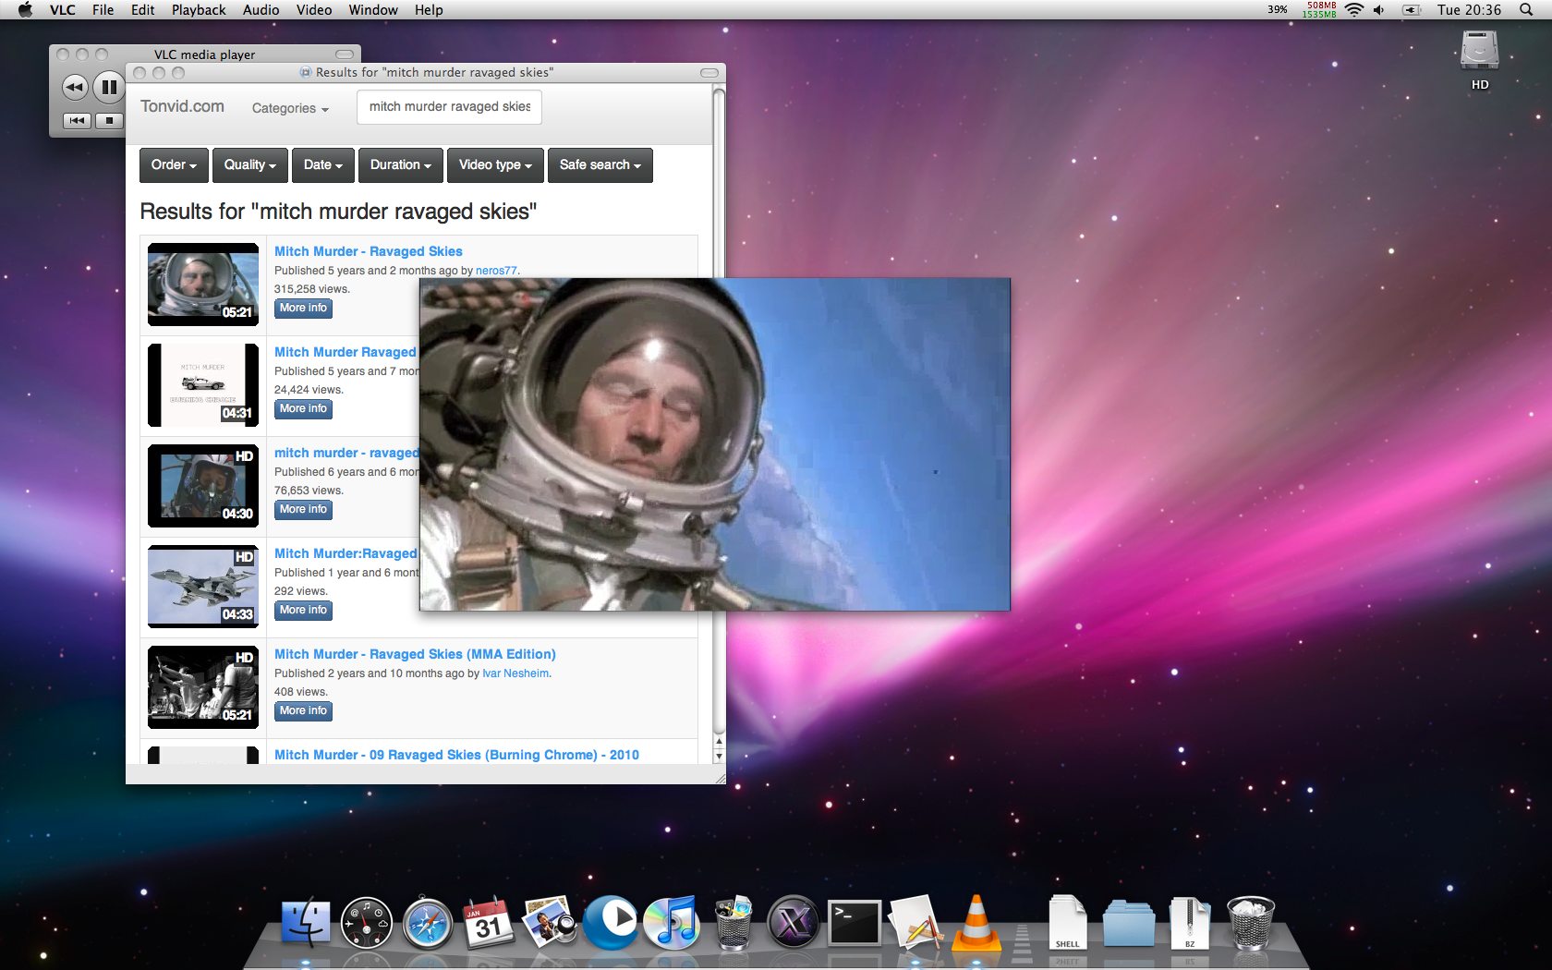Open the Playback menu
The width and height of the screenshot is (1552, 970).
tap(199, 10)
